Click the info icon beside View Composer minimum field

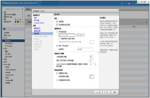coord(96,64)
